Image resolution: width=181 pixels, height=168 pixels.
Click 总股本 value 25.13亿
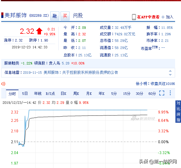(x=85, y=55)
